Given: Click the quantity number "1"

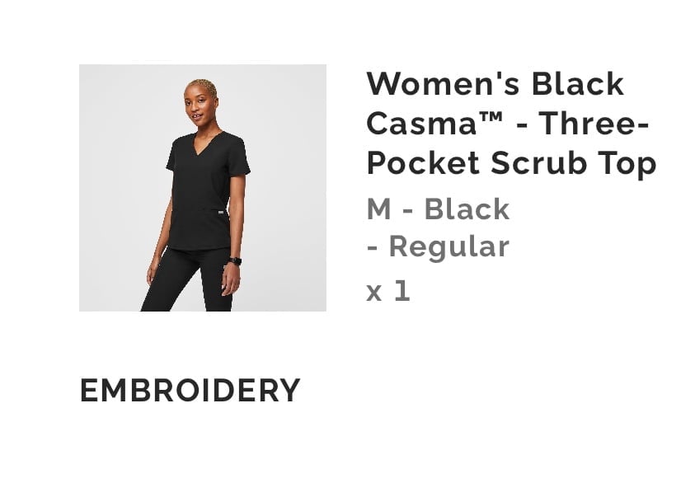Looking at the screenshot, I should [x=402, y=291].
